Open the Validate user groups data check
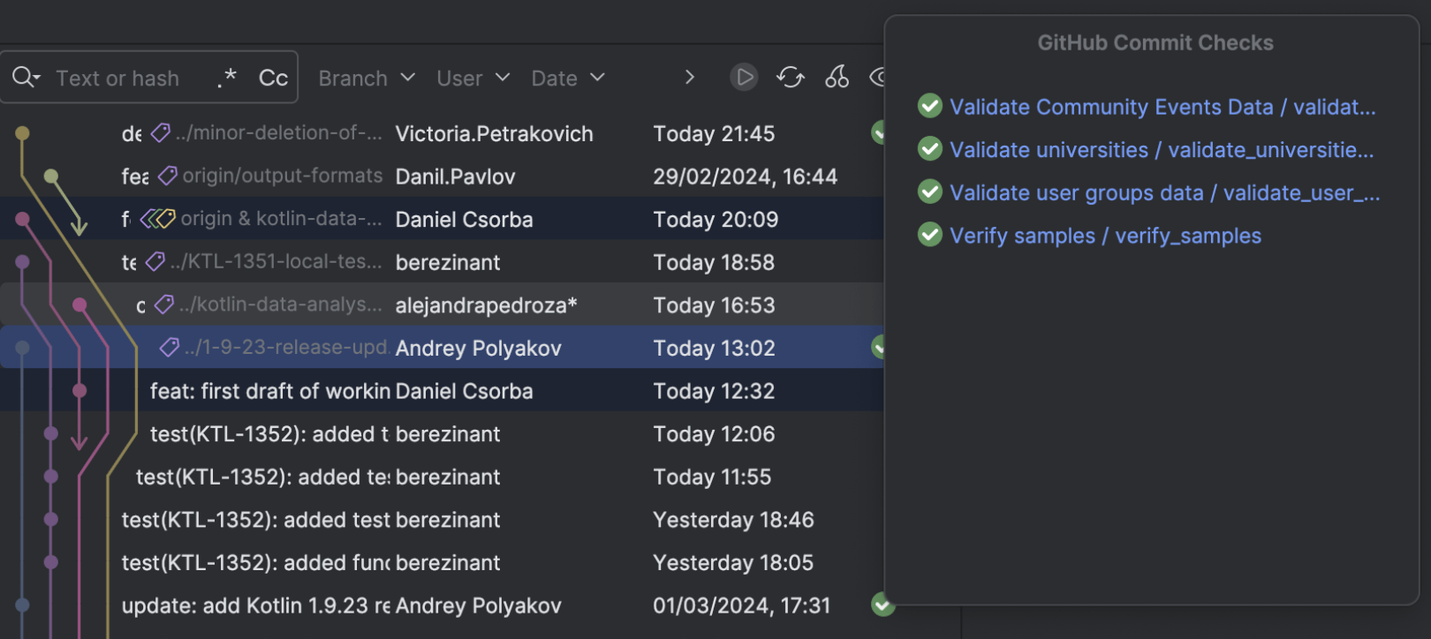The height and width of the screenshot is (639, 1431). coord(1164,192)
